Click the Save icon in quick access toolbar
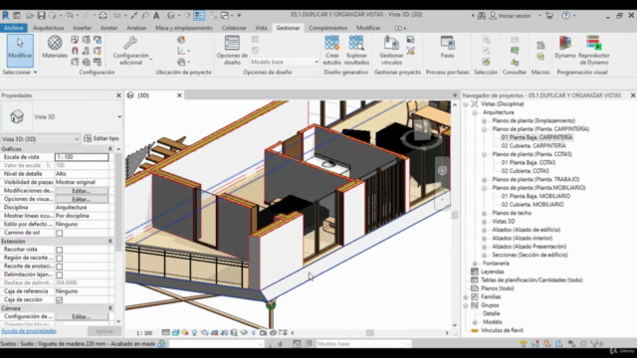 point(41,16)
